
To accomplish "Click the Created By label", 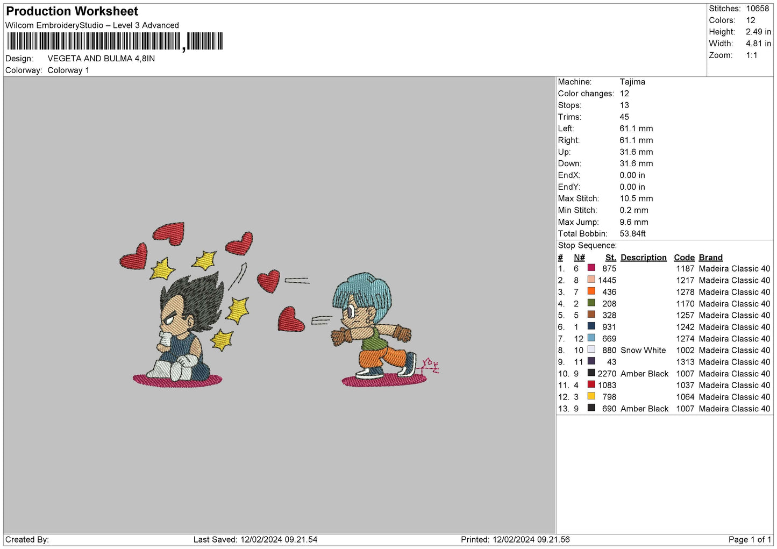I will tap(27, 539).
